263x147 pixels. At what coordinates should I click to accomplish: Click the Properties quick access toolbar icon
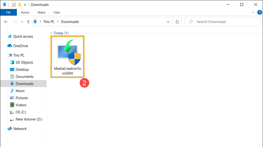[14, 5]
